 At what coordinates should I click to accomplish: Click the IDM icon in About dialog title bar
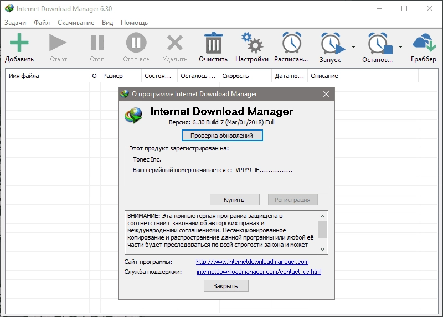click(124, 94)
